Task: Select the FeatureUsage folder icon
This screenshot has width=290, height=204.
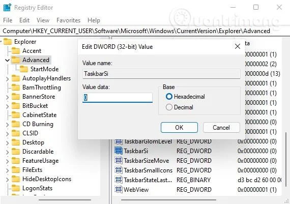Action: pos(16,161)
